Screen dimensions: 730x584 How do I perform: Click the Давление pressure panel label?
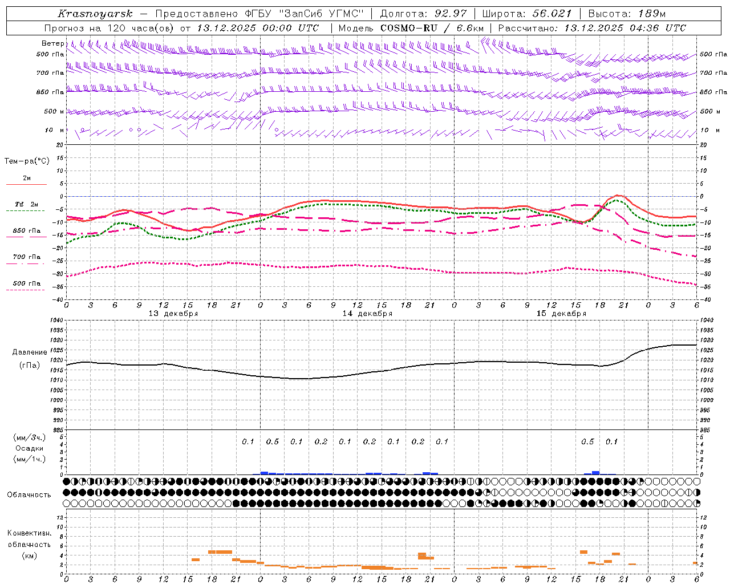30,352
